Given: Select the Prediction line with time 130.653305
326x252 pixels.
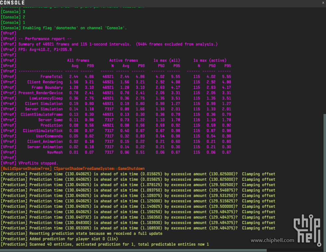Looking at the screenshot, I should pyautogui.click(x=138, y=228).
